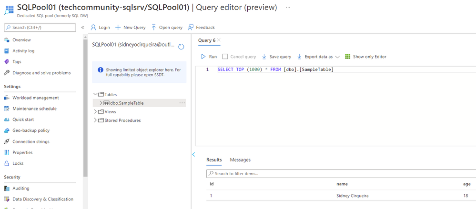Open Tags in the sidebar

(17, 61)
